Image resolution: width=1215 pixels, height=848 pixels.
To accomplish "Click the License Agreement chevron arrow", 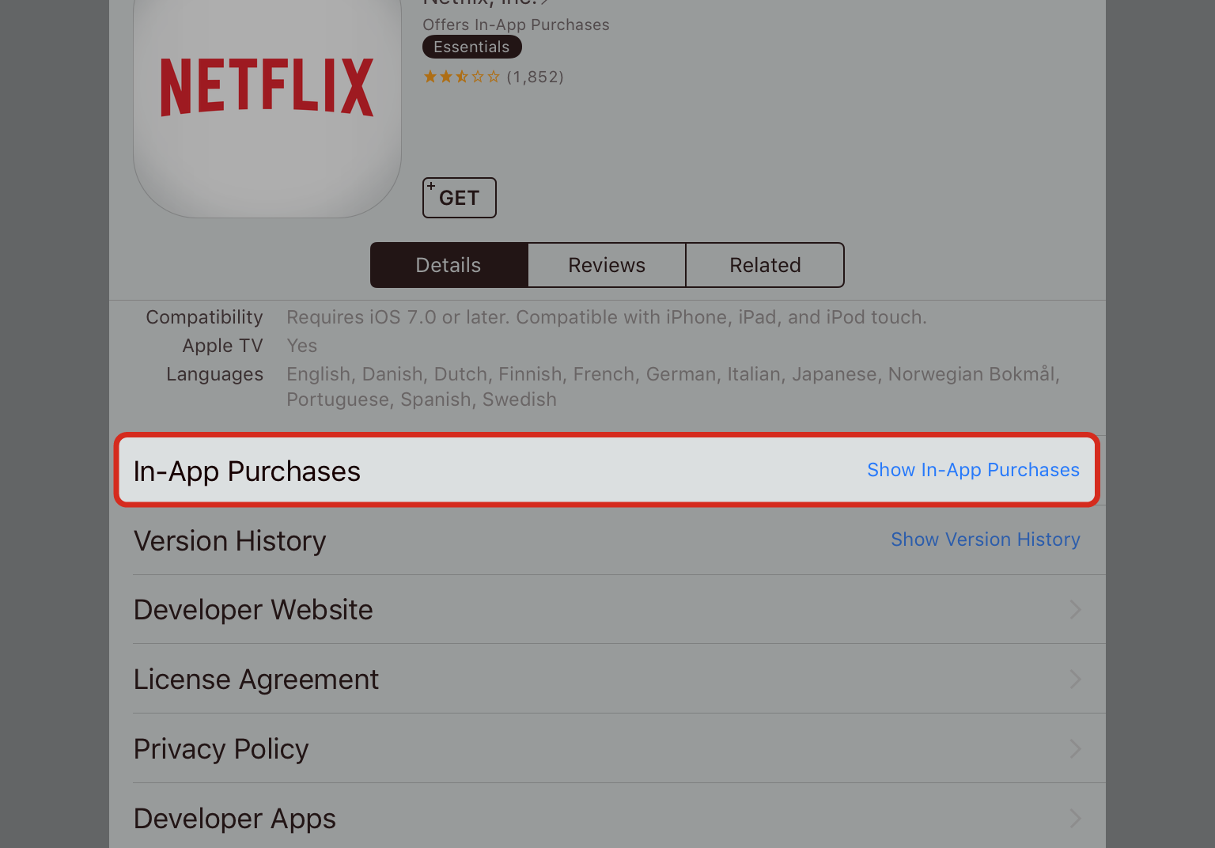I will point(1075,680).
